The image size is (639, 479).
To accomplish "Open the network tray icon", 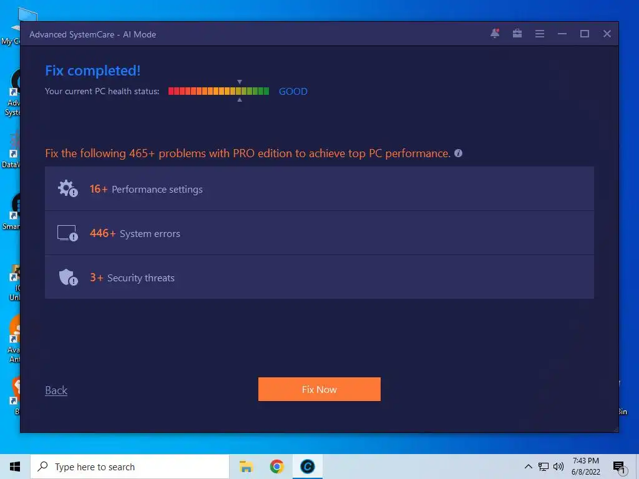I will point(544,467).
